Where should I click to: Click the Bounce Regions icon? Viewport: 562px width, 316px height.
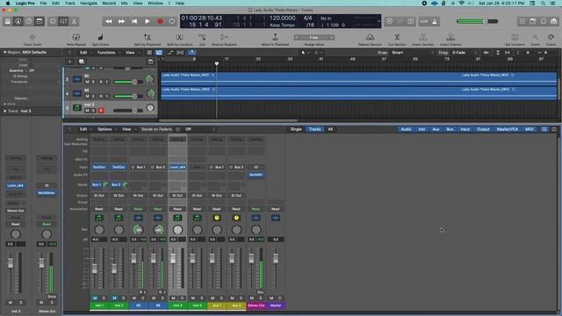click(224, 37)
